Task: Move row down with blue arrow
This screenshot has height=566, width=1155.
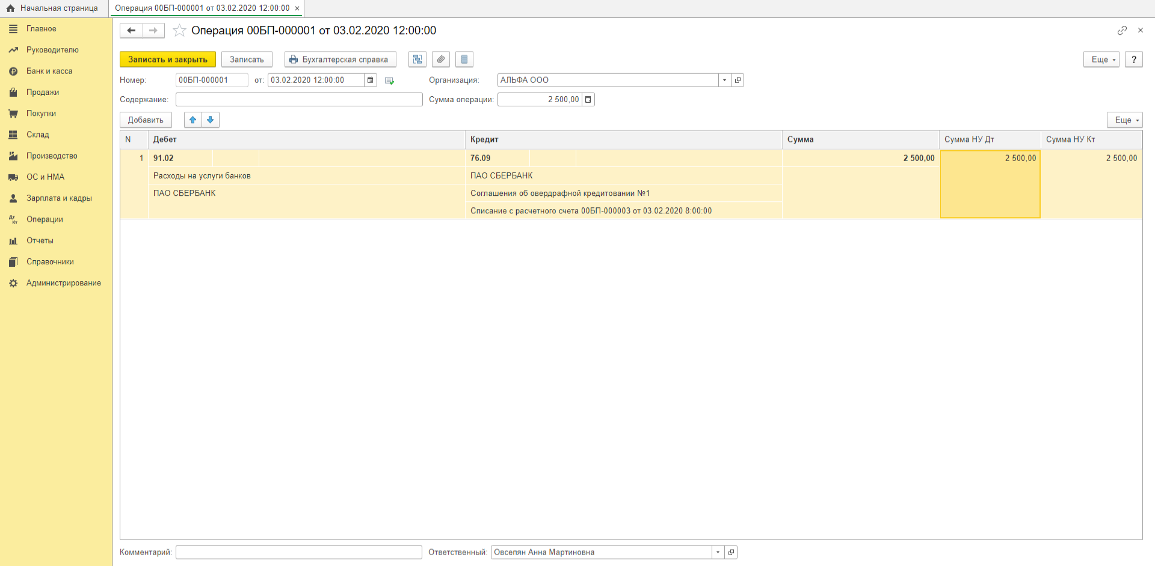Action: point(211,120)
